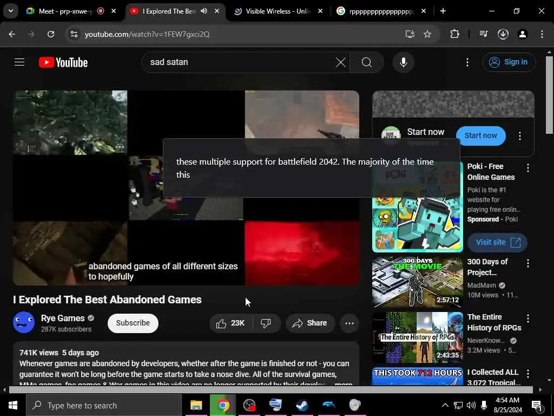Visit the Poki site

tap(497, 242)
